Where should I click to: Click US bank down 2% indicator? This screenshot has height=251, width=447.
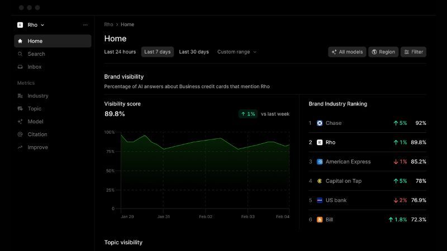(x=400, y=200)
